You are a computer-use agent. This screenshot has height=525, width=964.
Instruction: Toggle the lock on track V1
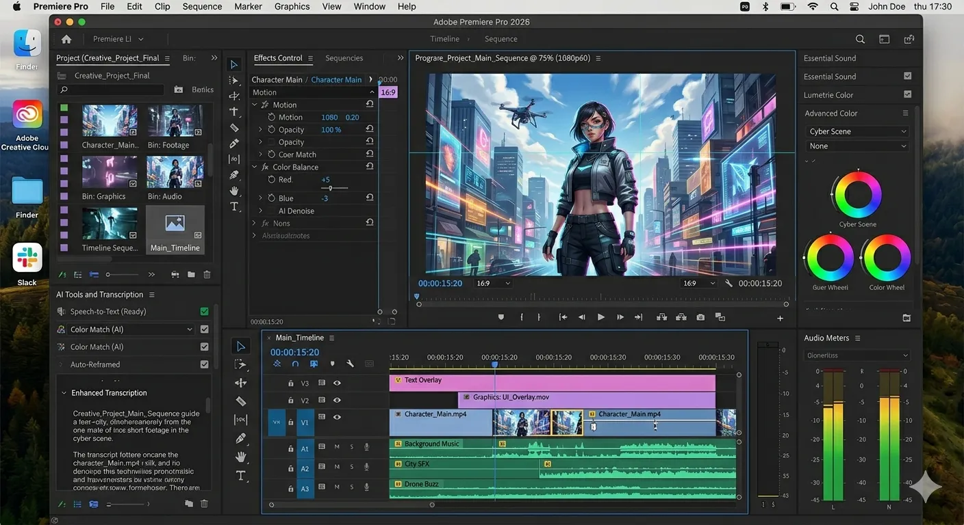point(291,423)
